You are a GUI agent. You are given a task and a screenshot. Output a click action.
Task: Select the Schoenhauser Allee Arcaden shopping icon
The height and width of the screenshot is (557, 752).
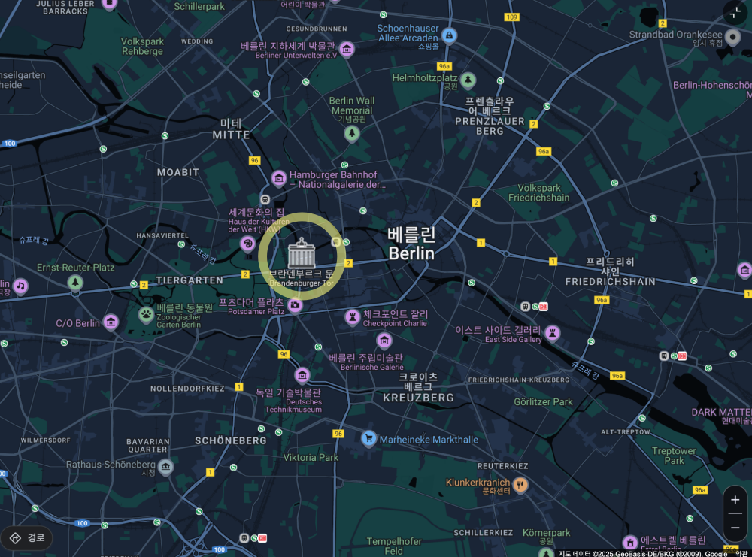449,36
